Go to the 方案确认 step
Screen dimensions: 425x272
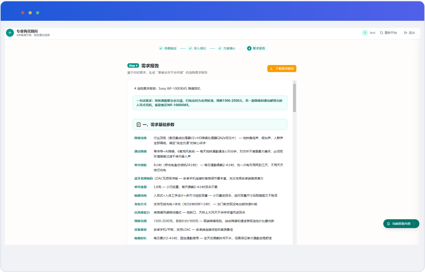(x=227, y=48)
